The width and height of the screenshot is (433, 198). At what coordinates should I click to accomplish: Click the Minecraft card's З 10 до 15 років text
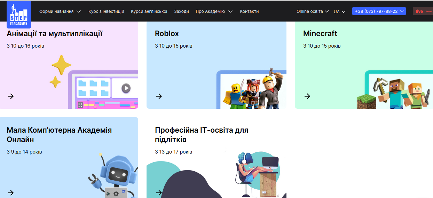coord(322,46)
